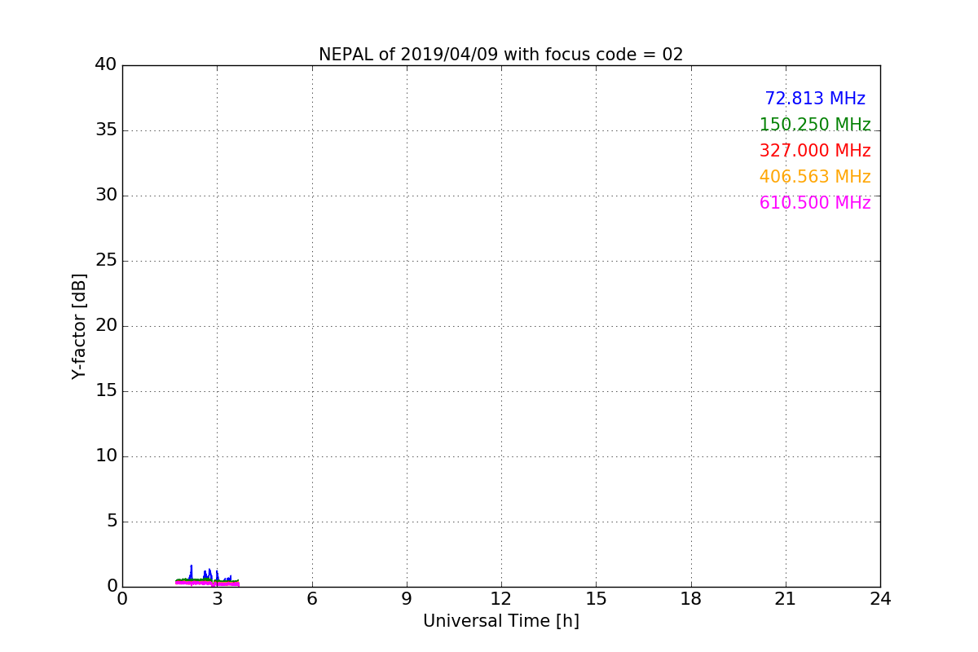
Task: Click the x-axis tick label 12
Action: [x=501, y=599]
